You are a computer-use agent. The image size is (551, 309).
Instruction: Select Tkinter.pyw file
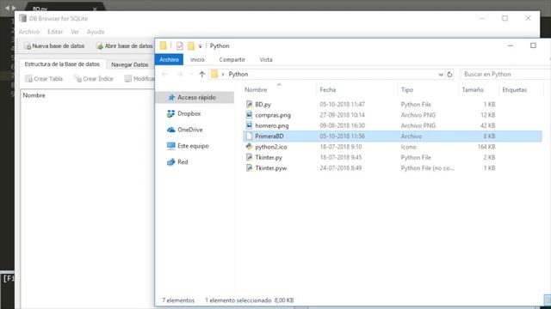coord(271,168)
